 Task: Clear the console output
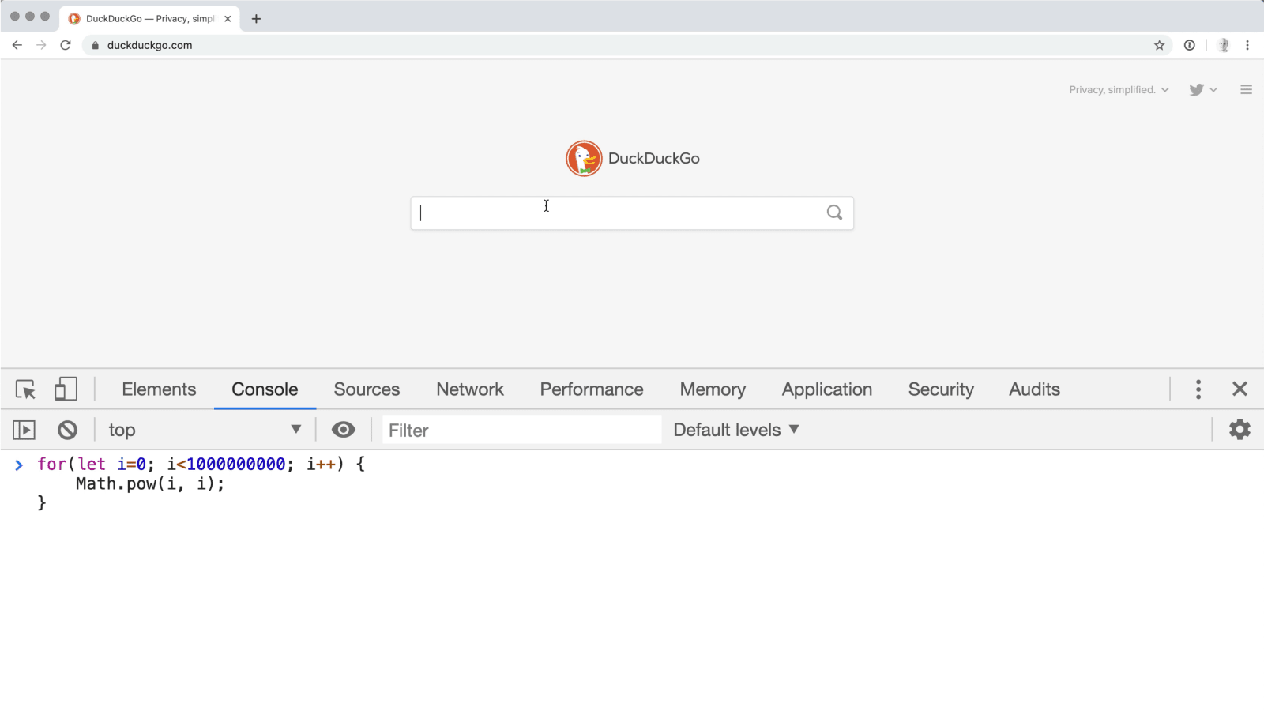[x=67, y=430]
